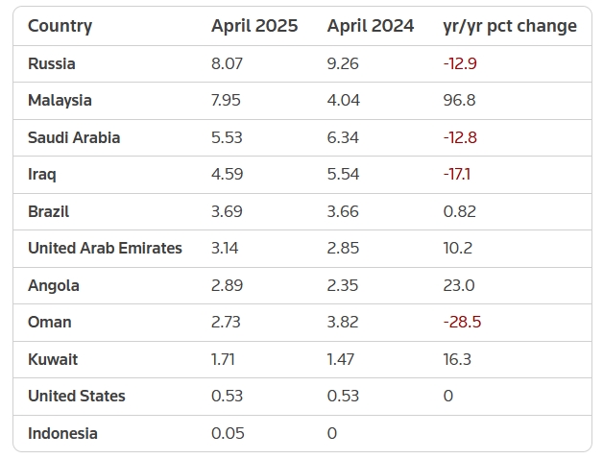Select Malaysia's 96.8 percent change value
The width and height of the screenshot is (603, 459).
[459, 100]
